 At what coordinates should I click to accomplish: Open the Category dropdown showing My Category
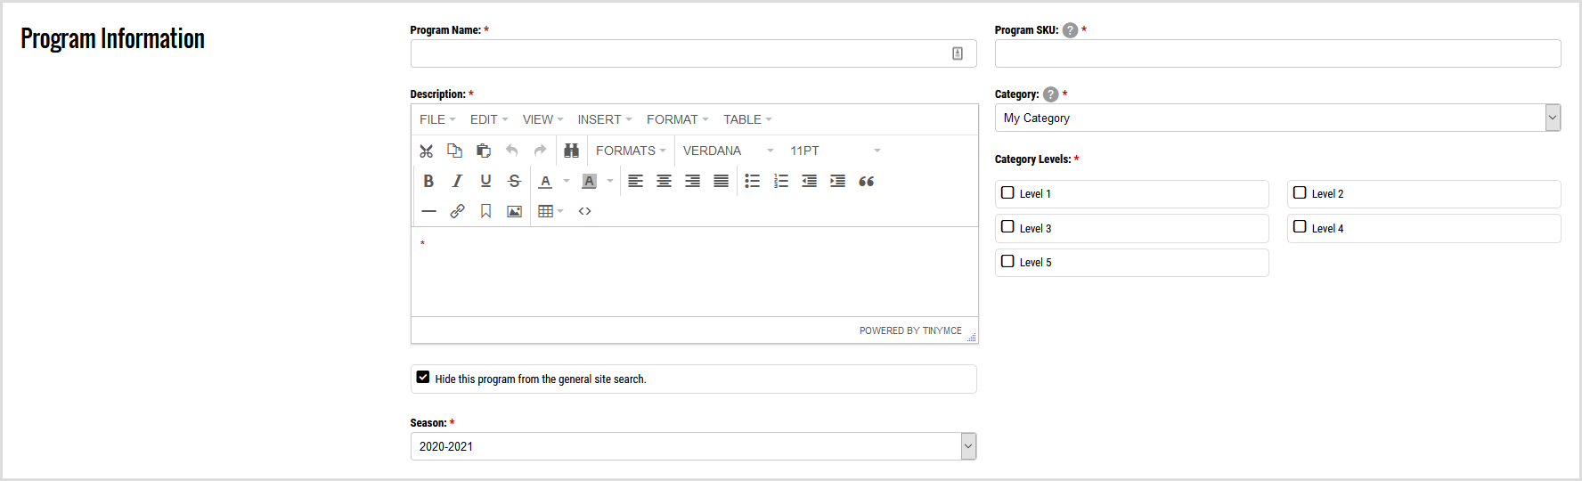1276,118
